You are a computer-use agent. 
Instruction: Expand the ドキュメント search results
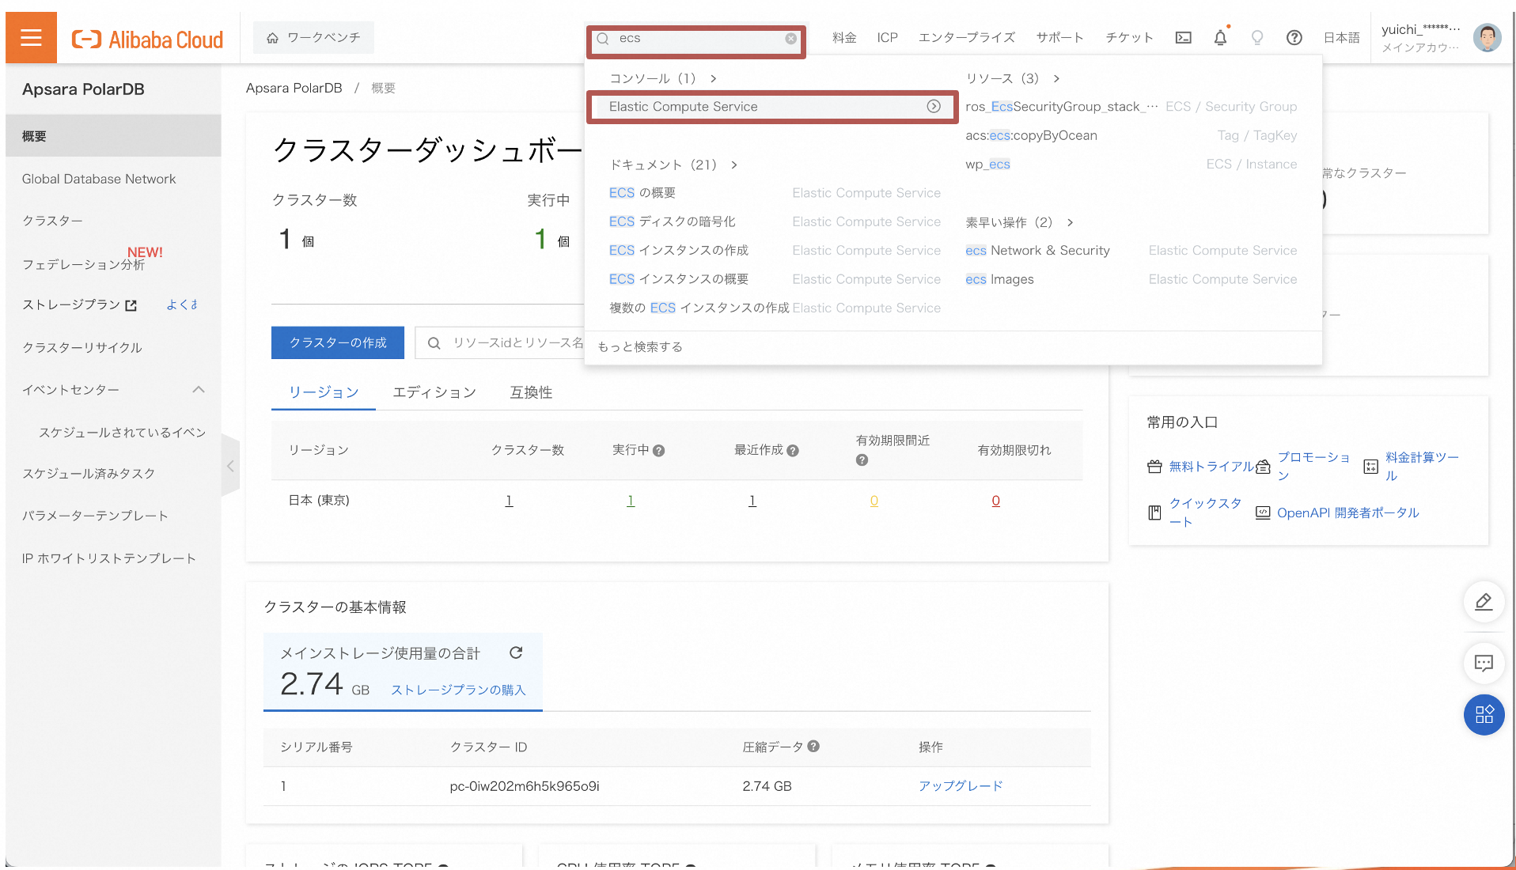[x=734, y=165]
